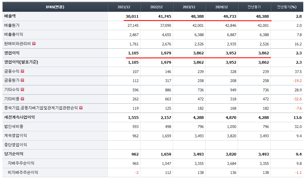Screen dimensions: 306x181
Task: Click the 2021/12 column header
Action: pyautogui.click(x=124, y=7)
